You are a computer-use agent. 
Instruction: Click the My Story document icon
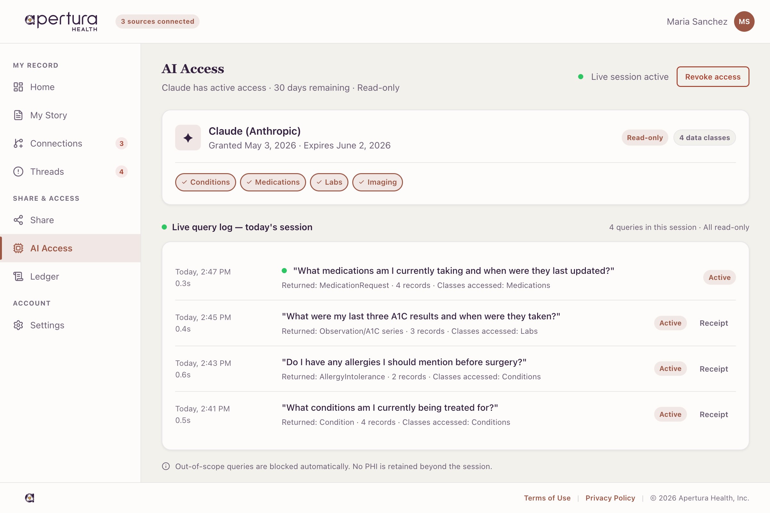coord(18,115)
